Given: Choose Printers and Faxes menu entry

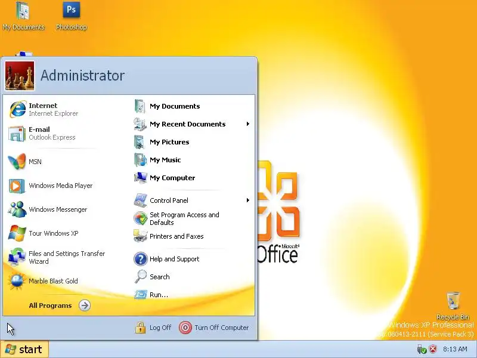Looking at the screenshot, I should pos(176,236).
